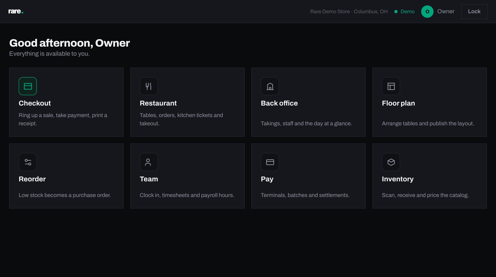Open the Pay card title

[267, 179]
